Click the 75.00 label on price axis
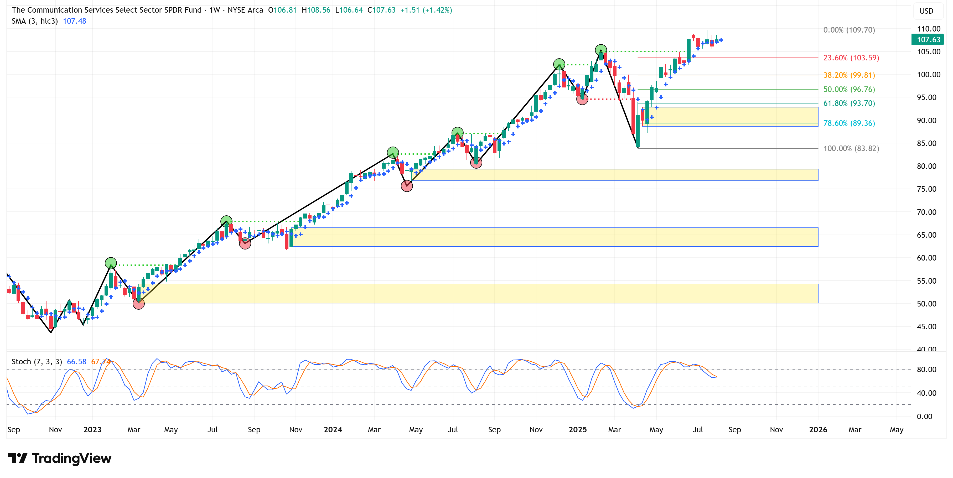This screenshot has height=478, width=953. pyautogui.click(x=926, y=189)
